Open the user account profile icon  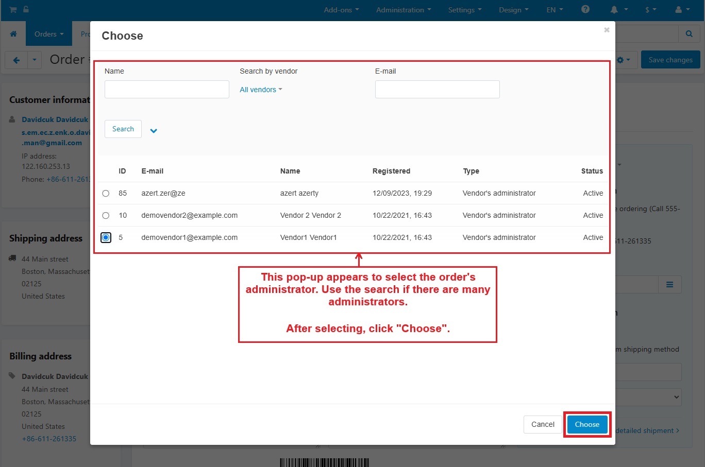pos(681,10)
